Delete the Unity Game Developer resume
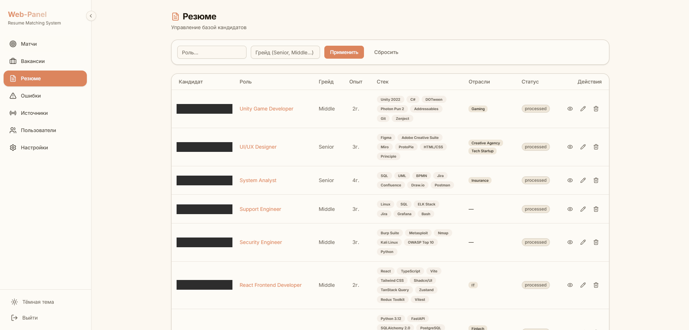Image resolution: width=689 pixels, height=330 pixels. click(x=596, y=109)
